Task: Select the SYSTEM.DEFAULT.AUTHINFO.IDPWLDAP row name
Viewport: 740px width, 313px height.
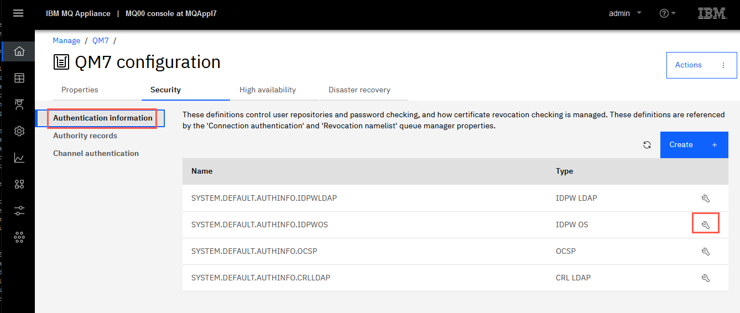Action: pos(264,198)
